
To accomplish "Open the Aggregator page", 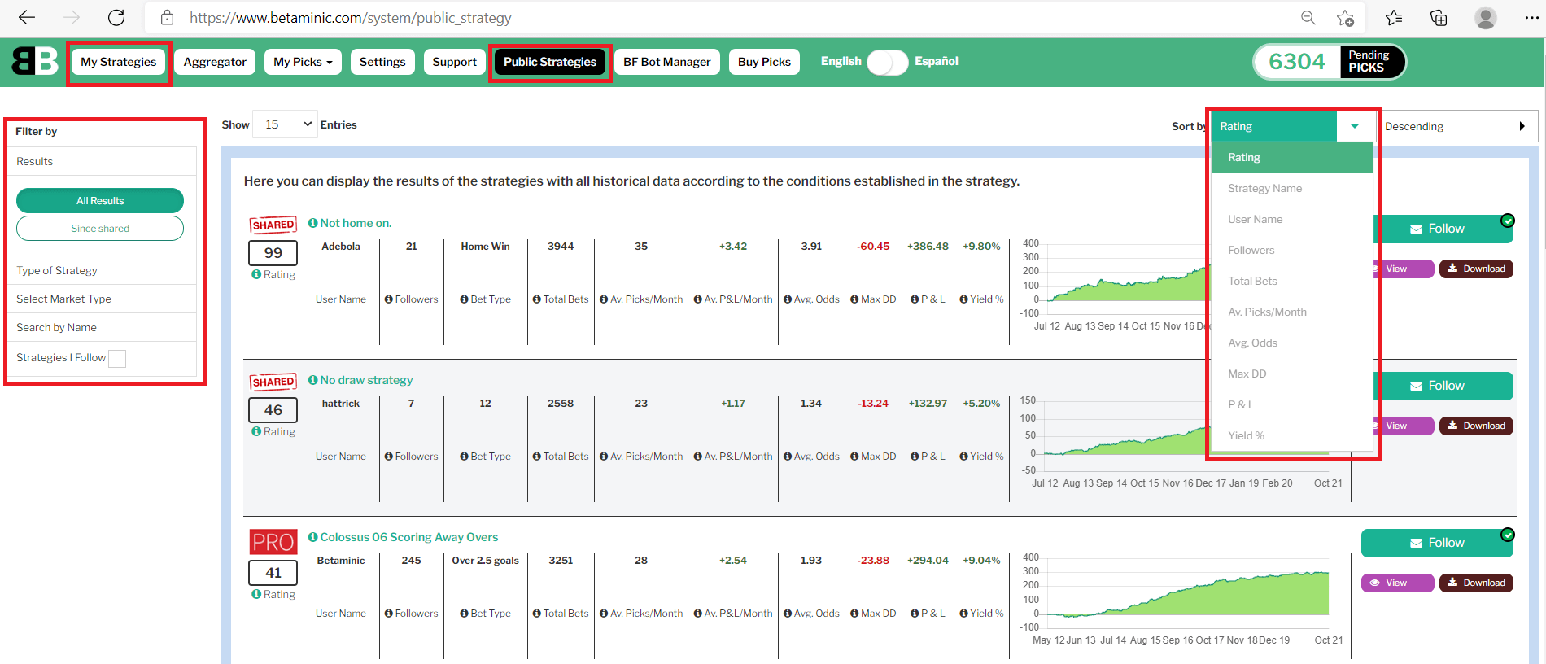I will [x=215, y=62].
